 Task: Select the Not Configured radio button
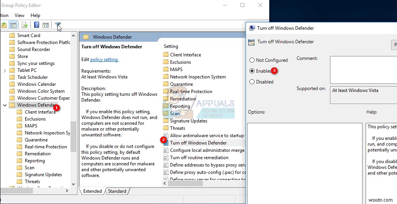tap(252, 60)
